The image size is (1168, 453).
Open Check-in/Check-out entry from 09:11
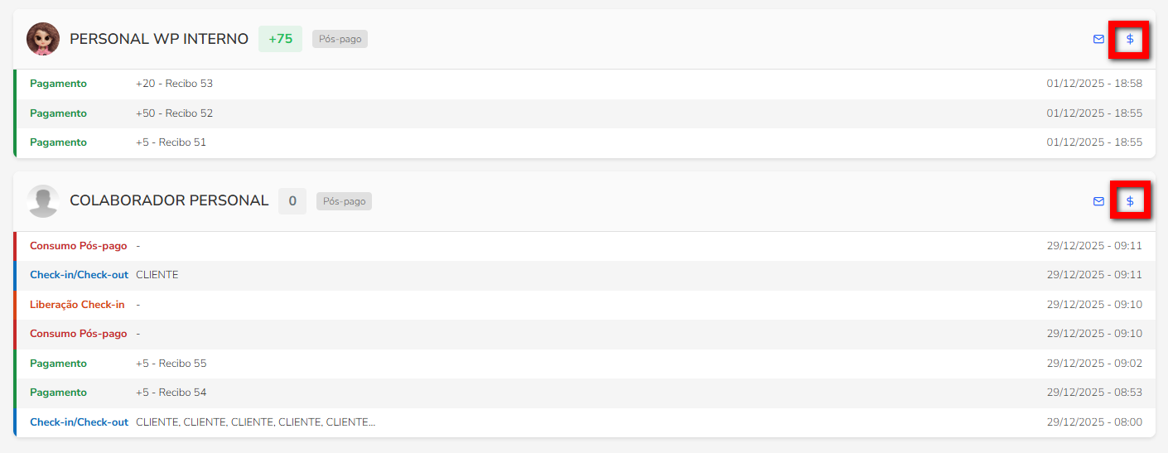point(79,275)
